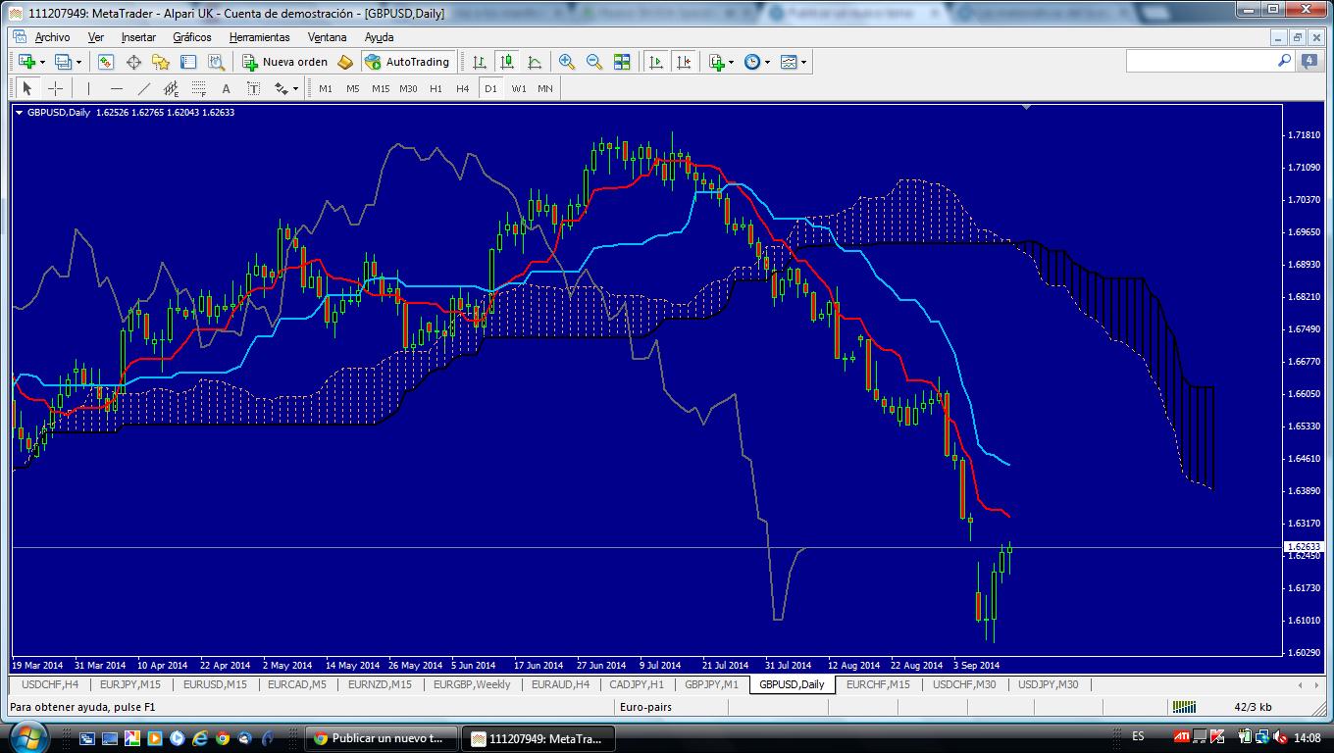Open the Insertar menu
1334x753 pixels.
coord(138,37)
